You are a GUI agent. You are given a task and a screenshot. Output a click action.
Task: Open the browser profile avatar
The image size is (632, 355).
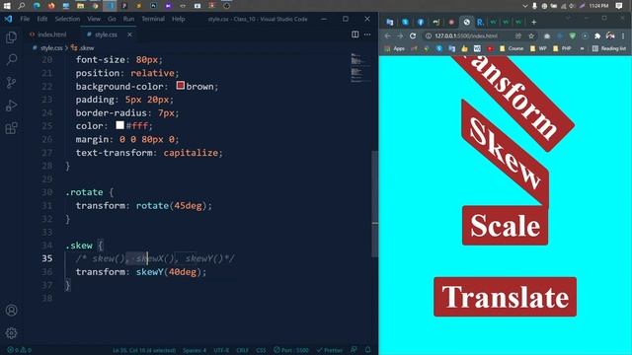610,35
